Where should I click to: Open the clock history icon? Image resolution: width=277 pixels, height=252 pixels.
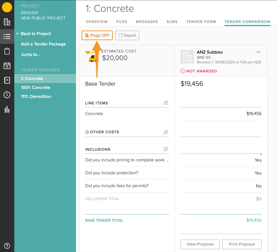[x=7, y=95]
